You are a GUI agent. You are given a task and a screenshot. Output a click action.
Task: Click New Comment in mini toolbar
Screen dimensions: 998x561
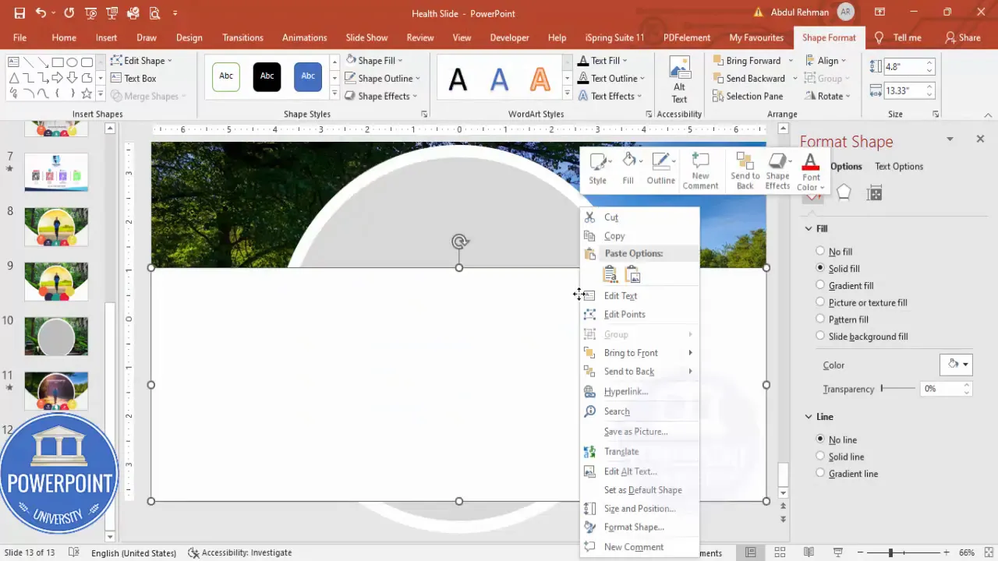(x=700, y=171)
